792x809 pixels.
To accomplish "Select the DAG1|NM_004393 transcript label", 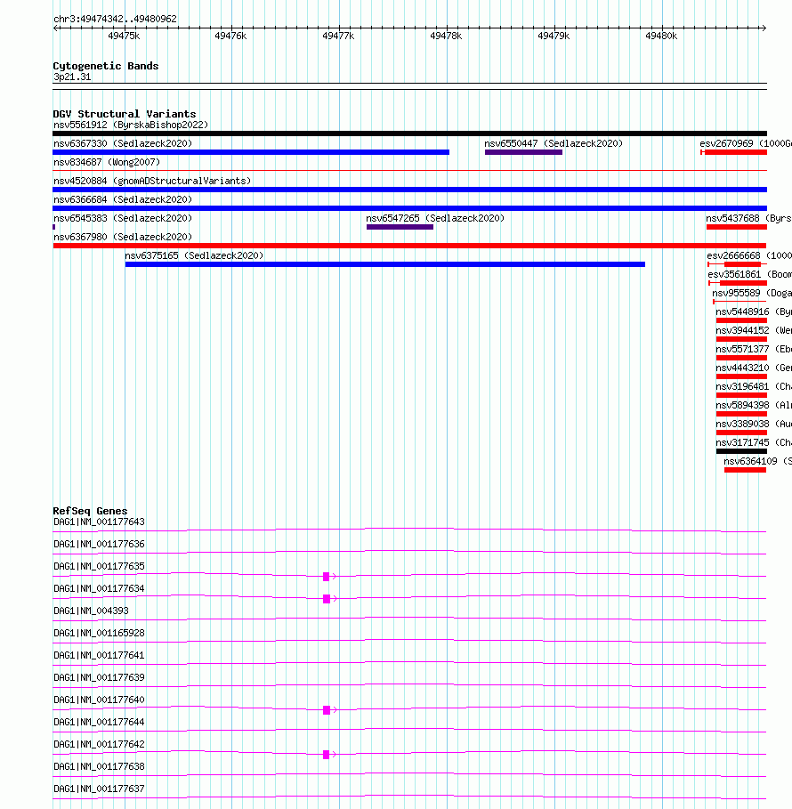I will click(92, 611).
